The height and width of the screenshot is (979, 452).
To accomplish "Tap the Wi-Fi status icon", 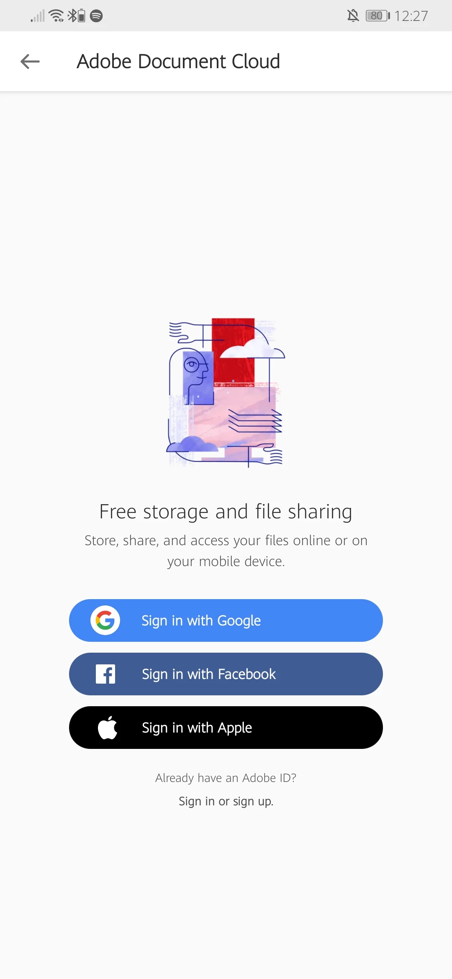I will point(56,16).
